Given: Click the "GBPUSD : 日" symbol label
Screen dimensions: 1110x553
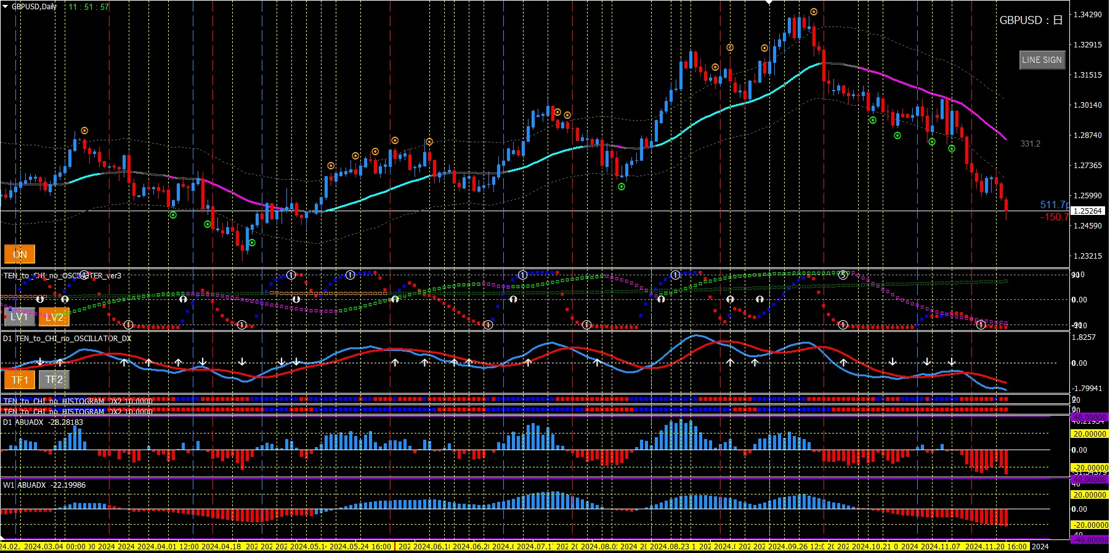Looking at the screenshot, I should [x=1031, y=20].
